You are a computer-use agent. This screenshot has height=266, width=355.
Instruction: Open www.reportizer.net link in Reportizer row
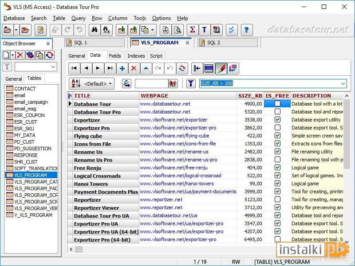pyautogui.click(x=161, y=199)
